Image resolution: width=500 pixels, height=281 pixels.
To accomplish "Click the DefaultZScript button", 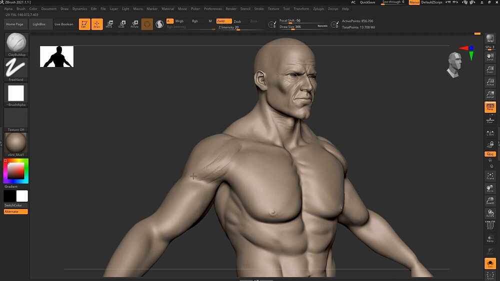I will (x=432, y=2).
